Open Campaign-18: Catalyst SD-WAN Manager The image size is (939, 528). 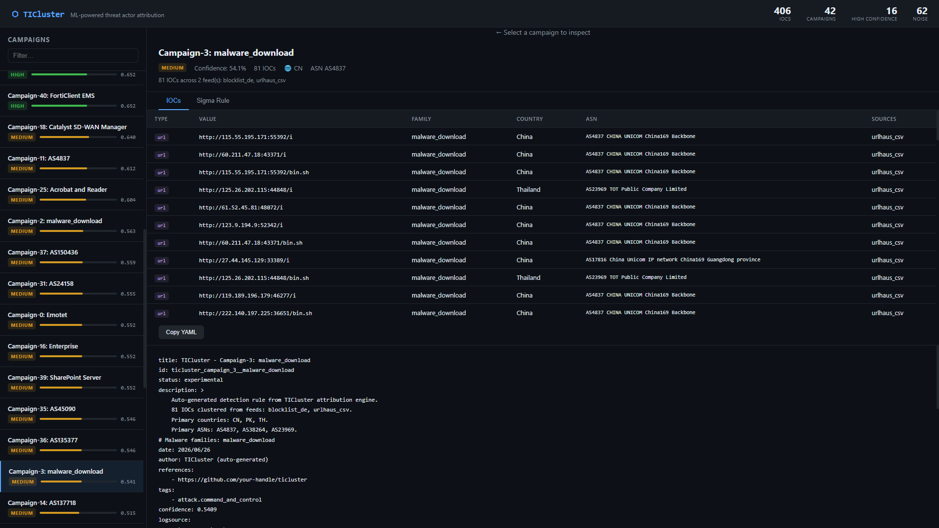[72, 132]
